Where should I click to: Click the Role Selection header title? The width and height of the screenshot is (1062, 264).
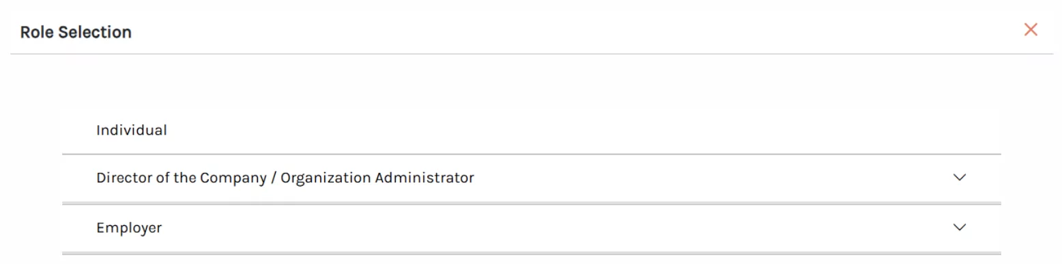pyautogui.click(x=76, y=32)
